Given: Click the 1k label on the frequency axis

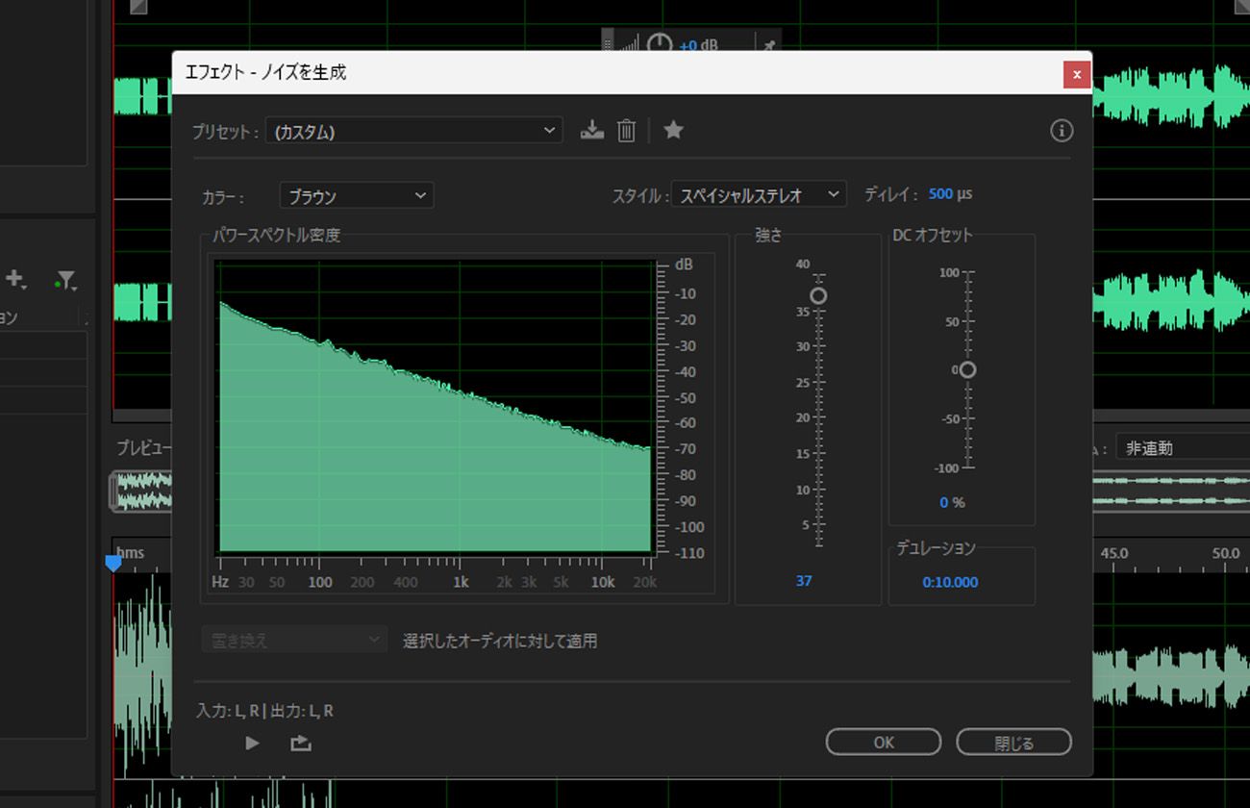Looking at the screenshot, I should [461, 582].
